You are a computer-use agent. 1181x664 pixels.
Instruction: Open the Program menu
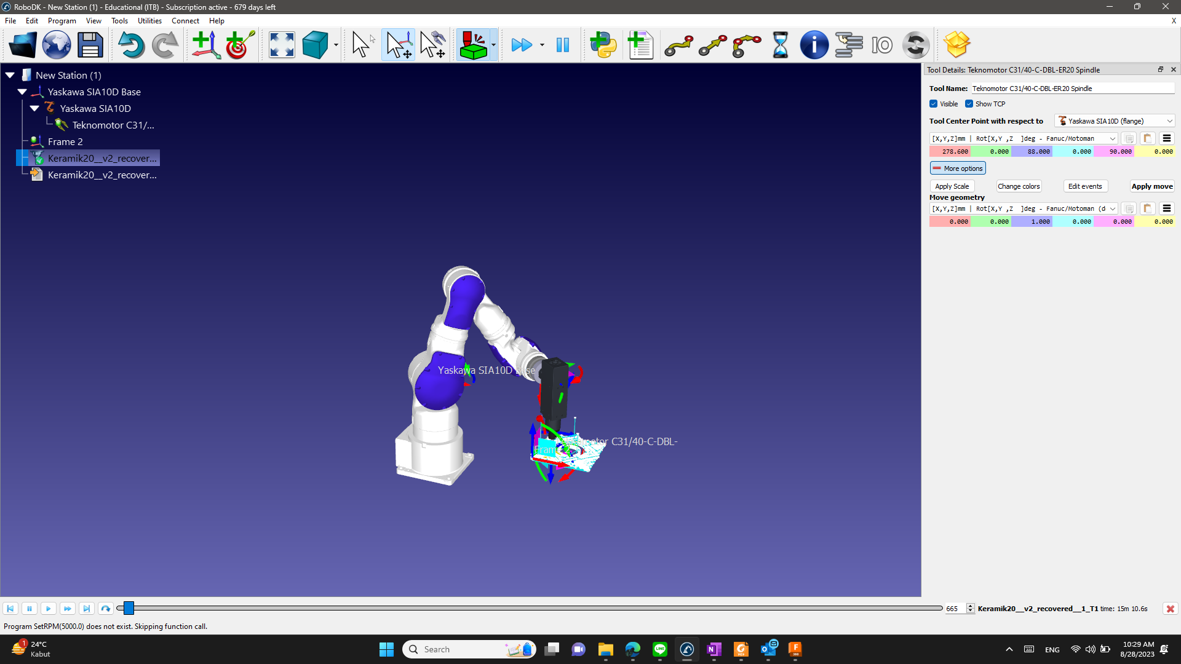click(x=62, y=20)
